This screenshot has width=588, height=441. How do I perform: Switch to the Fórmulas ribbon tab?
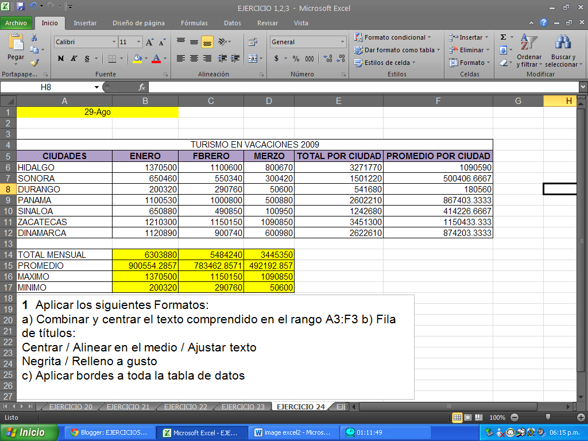194,24
